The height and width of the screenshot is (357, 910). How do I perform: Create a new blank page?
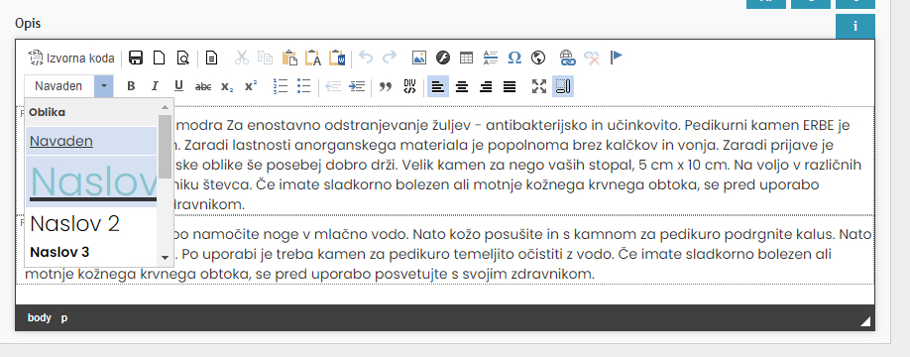pyautogui.click(x=159, y=58)
